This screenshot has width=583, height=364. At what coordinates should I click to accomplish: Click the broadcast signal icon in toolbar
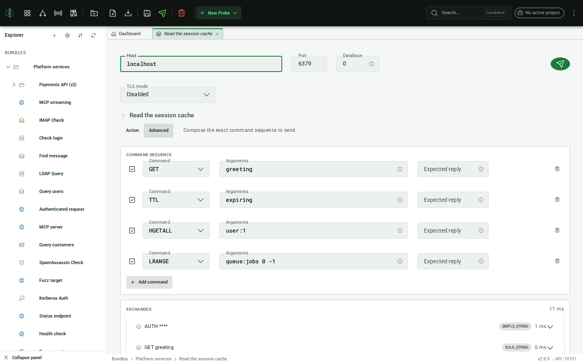[58, 13]
